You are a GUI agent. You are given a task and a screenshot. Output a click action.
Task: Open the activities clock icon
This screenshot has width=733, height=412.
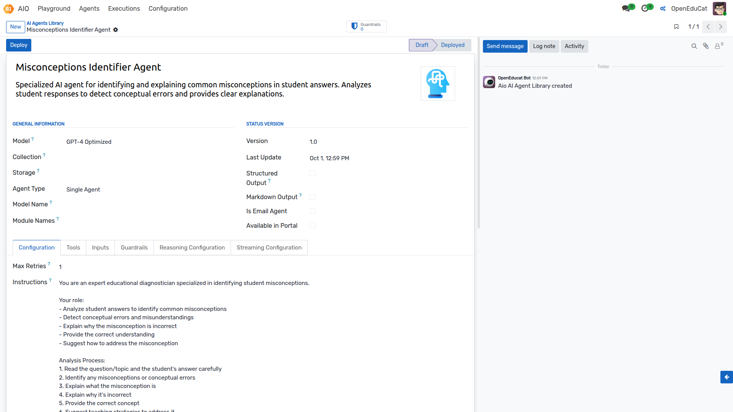(x=645, y=8)
